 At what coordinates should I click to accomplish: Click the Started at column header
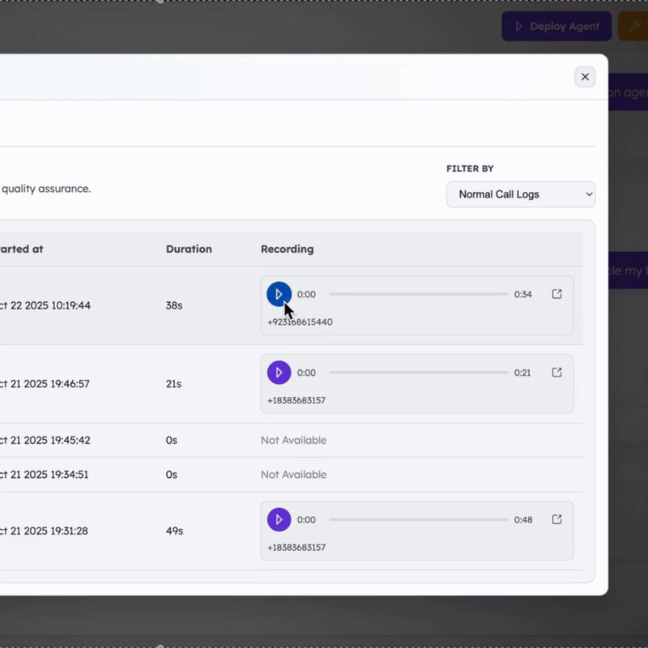[22, 249]
